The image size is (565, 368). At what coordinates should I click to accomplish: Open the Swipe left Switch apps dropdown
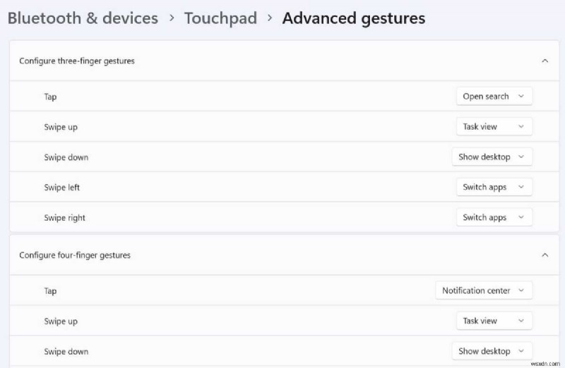click(x=494, y=188)
